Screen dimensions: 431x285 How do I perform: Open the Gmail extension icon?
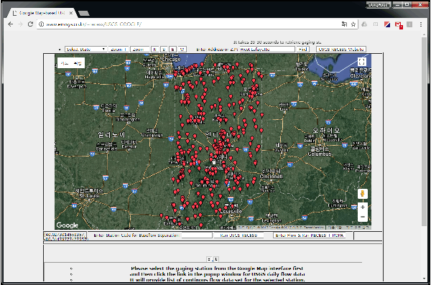click(399, 24)
